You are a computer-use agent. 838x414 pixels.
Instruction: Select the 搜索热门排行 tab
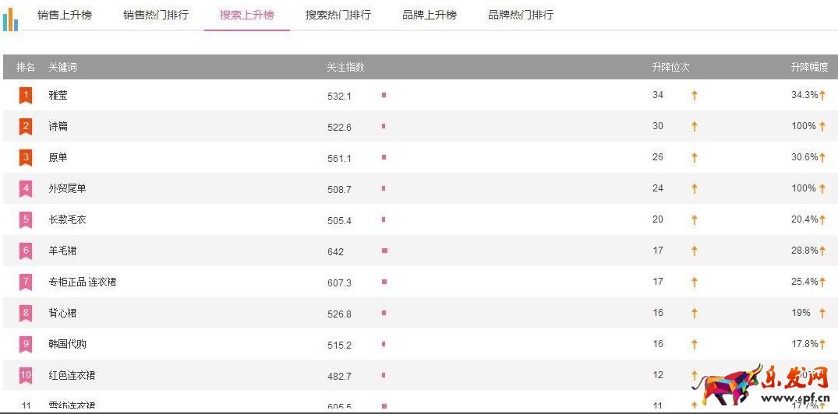click(x=338, y=15)
